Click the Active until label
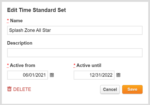 coord(89,65)
